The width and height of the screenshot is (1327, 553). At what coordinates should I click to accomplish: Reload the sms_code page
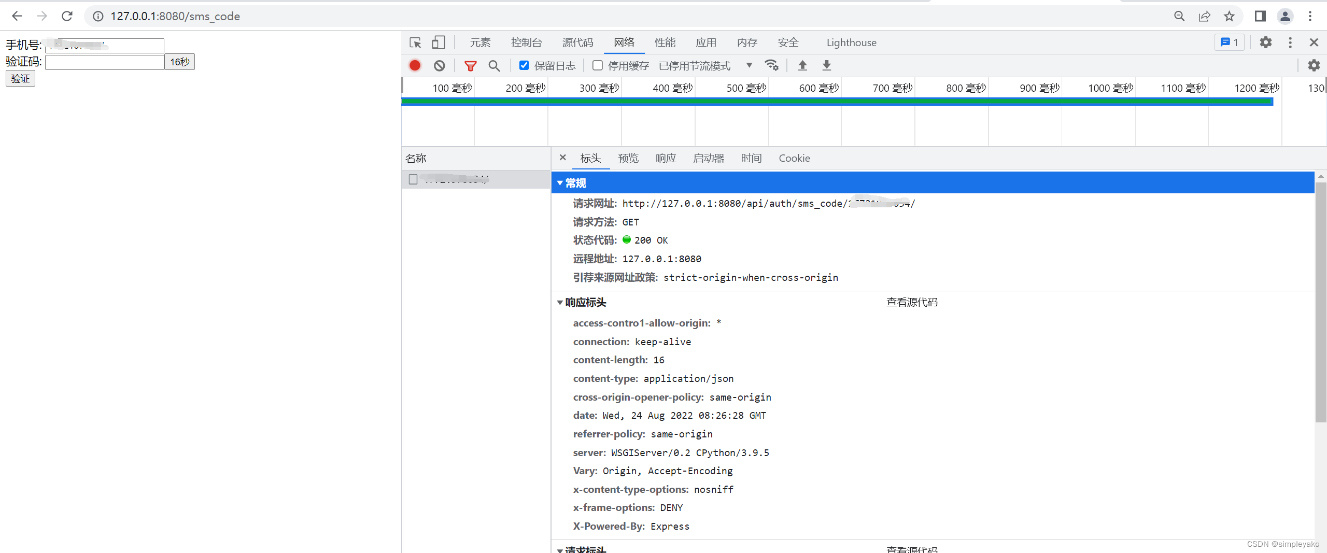(67, 16)
